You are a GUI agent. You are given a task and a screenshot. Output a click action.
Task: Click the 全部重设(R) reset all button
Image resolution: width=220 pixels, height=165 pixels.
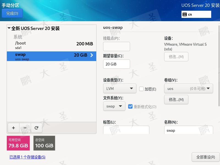click(x=205, y=157)
